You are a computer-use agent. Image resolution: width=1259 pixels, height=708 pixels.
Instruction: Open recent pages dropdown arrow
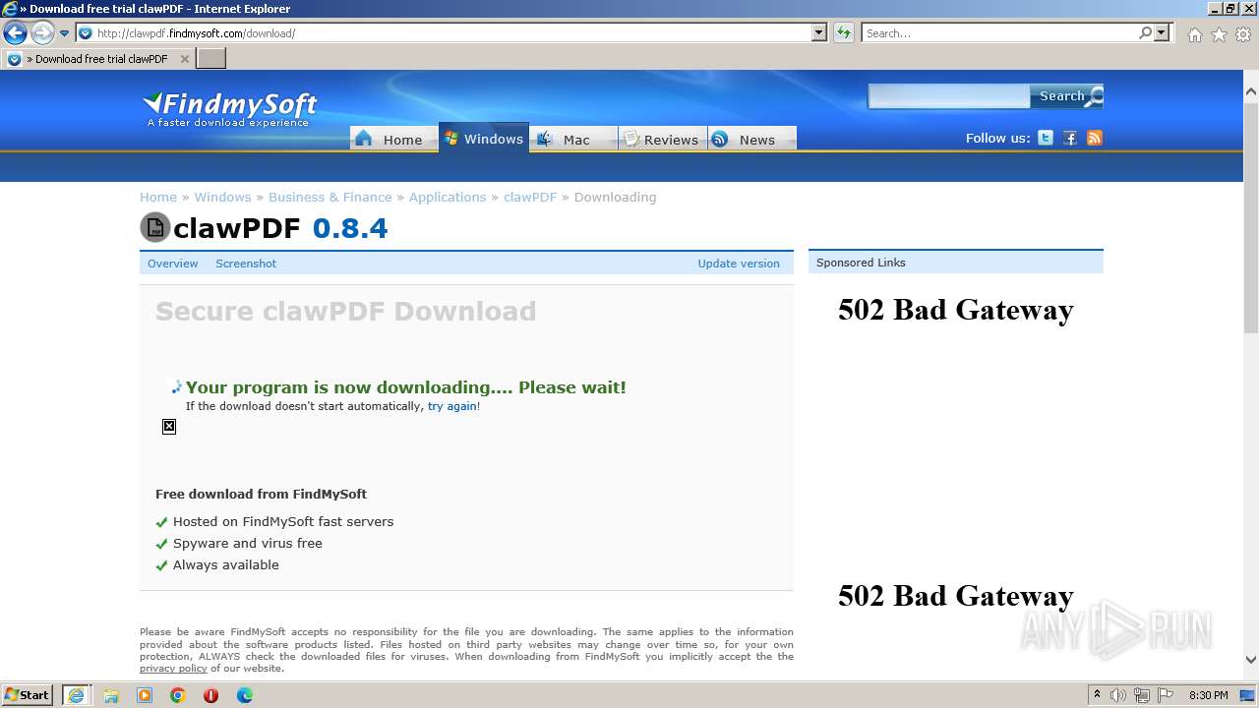coord(65,33)
